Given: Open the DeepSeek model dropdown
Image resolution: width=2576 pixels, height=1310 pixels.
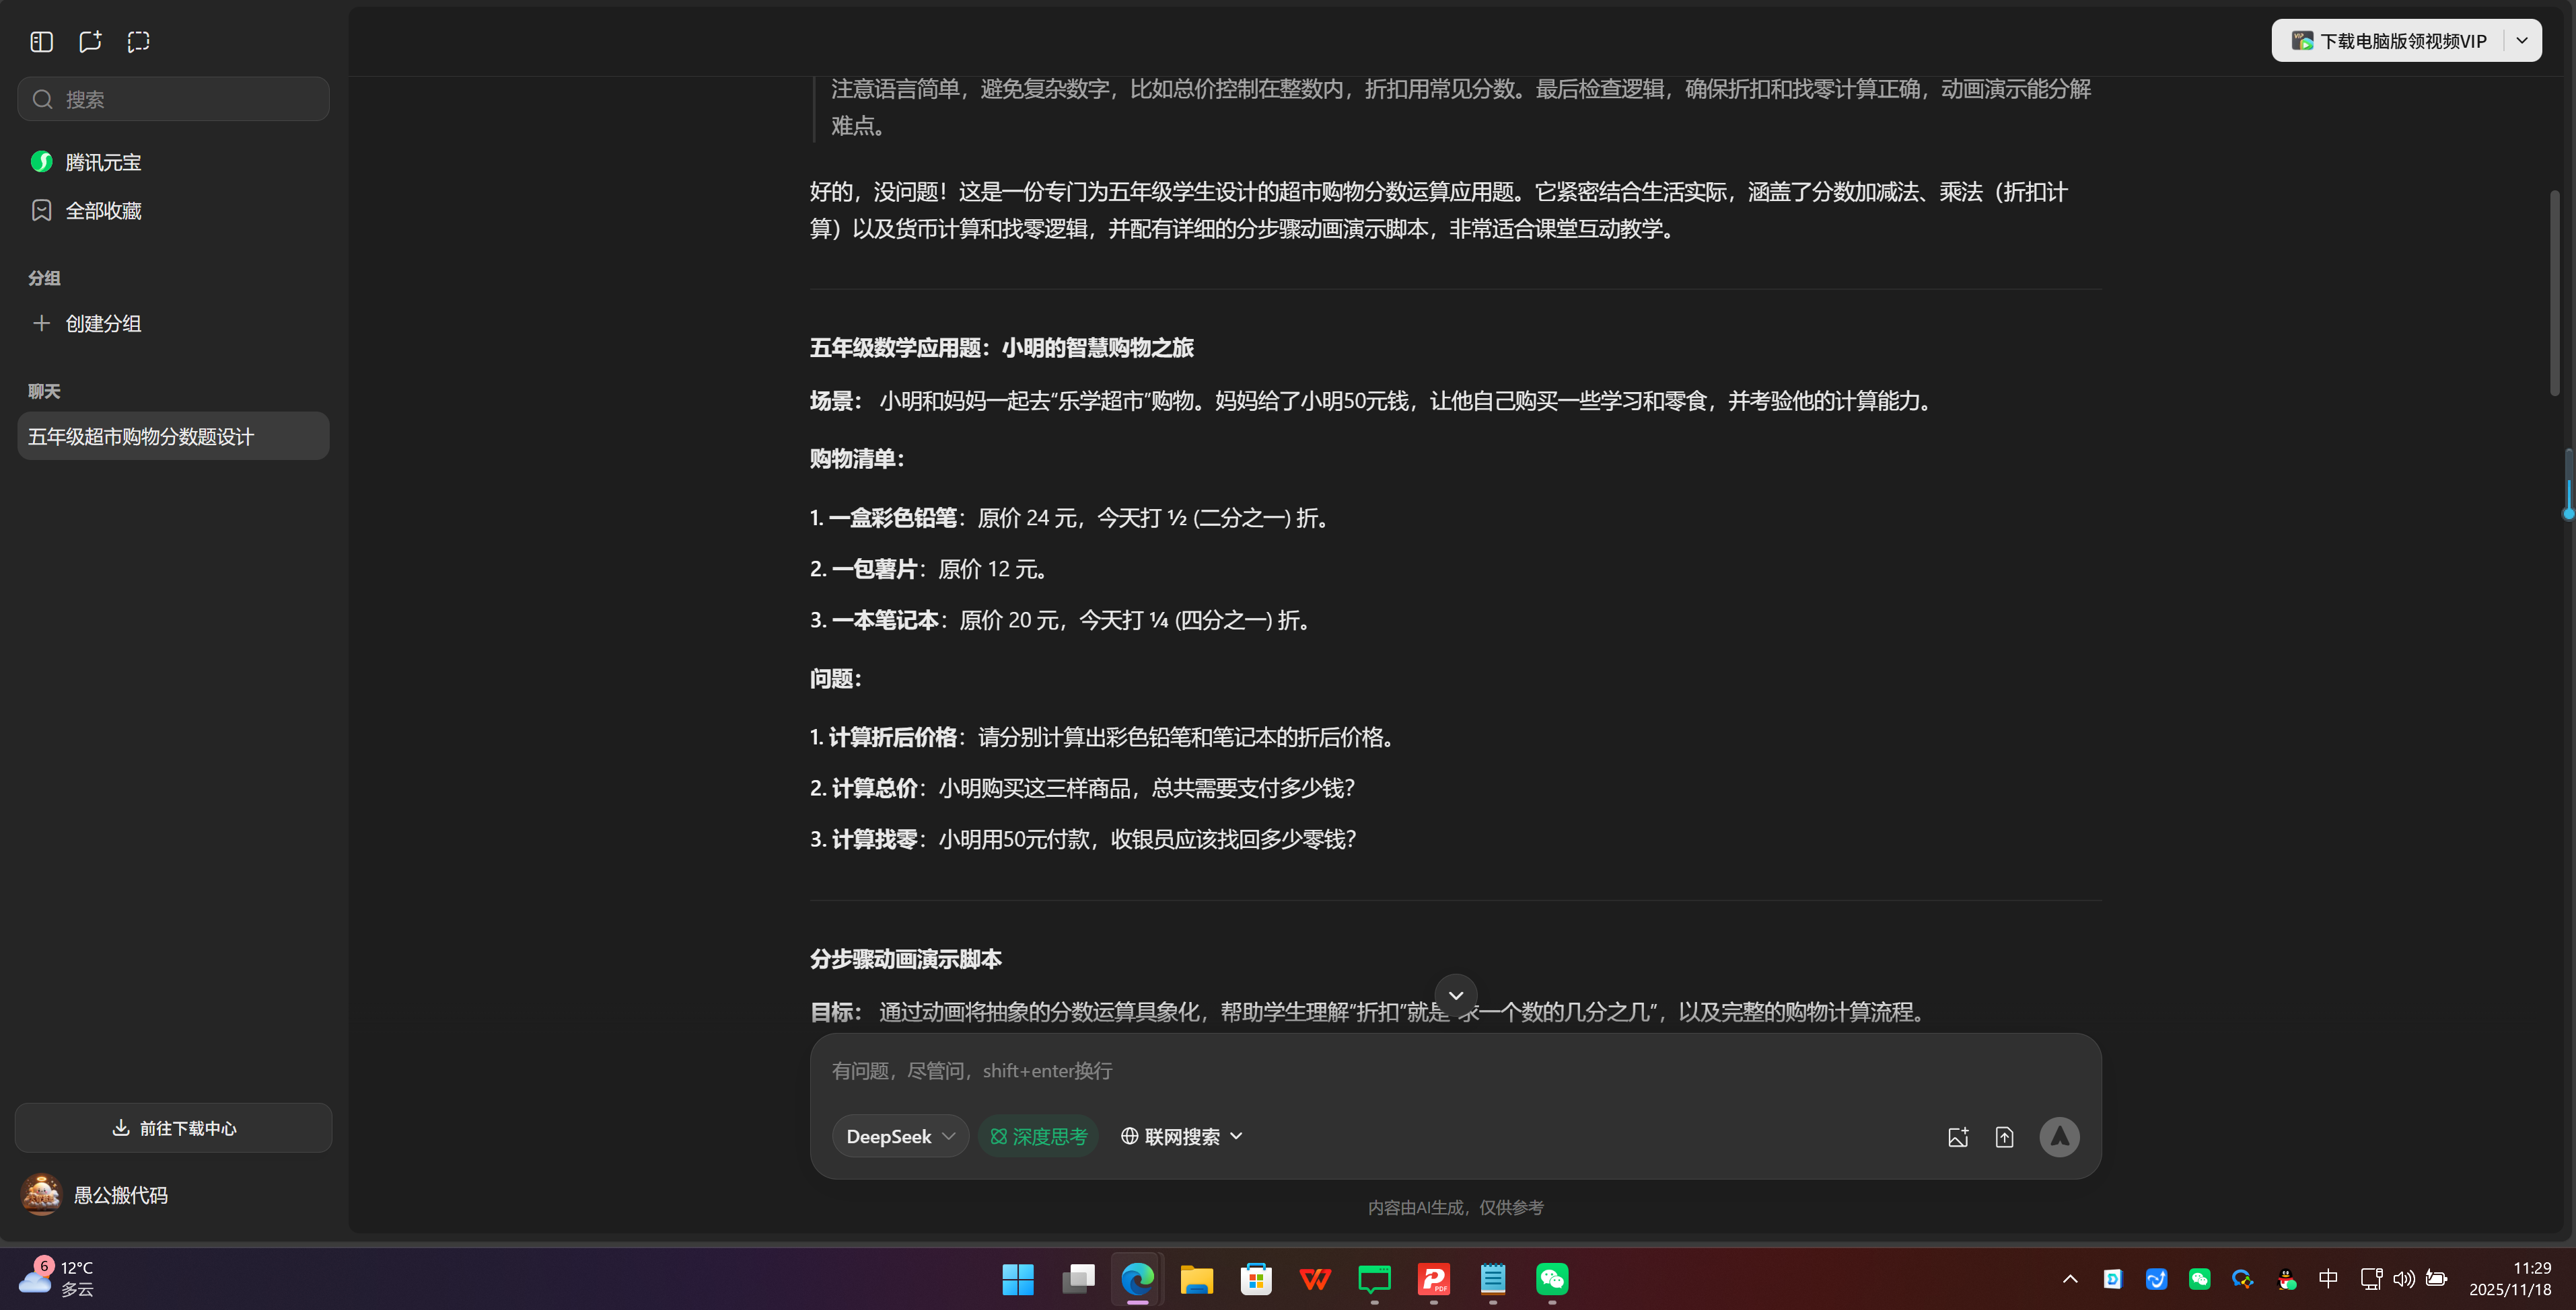Looking at the screenshot, I should [899, 1136].
